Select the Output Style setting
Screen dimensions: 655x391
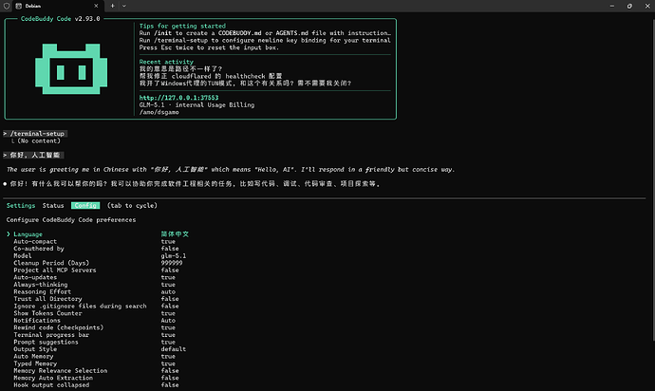tap(101, 349)
